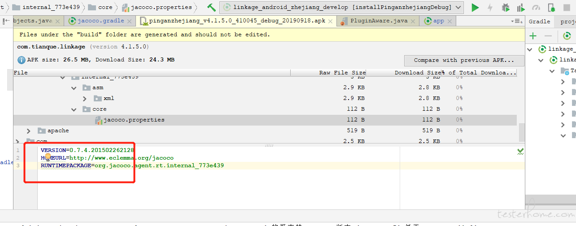Image resolution: width=576 pixels, height=226 pixels.
Task: Select the asm folder row
Action: coord(265,87)
